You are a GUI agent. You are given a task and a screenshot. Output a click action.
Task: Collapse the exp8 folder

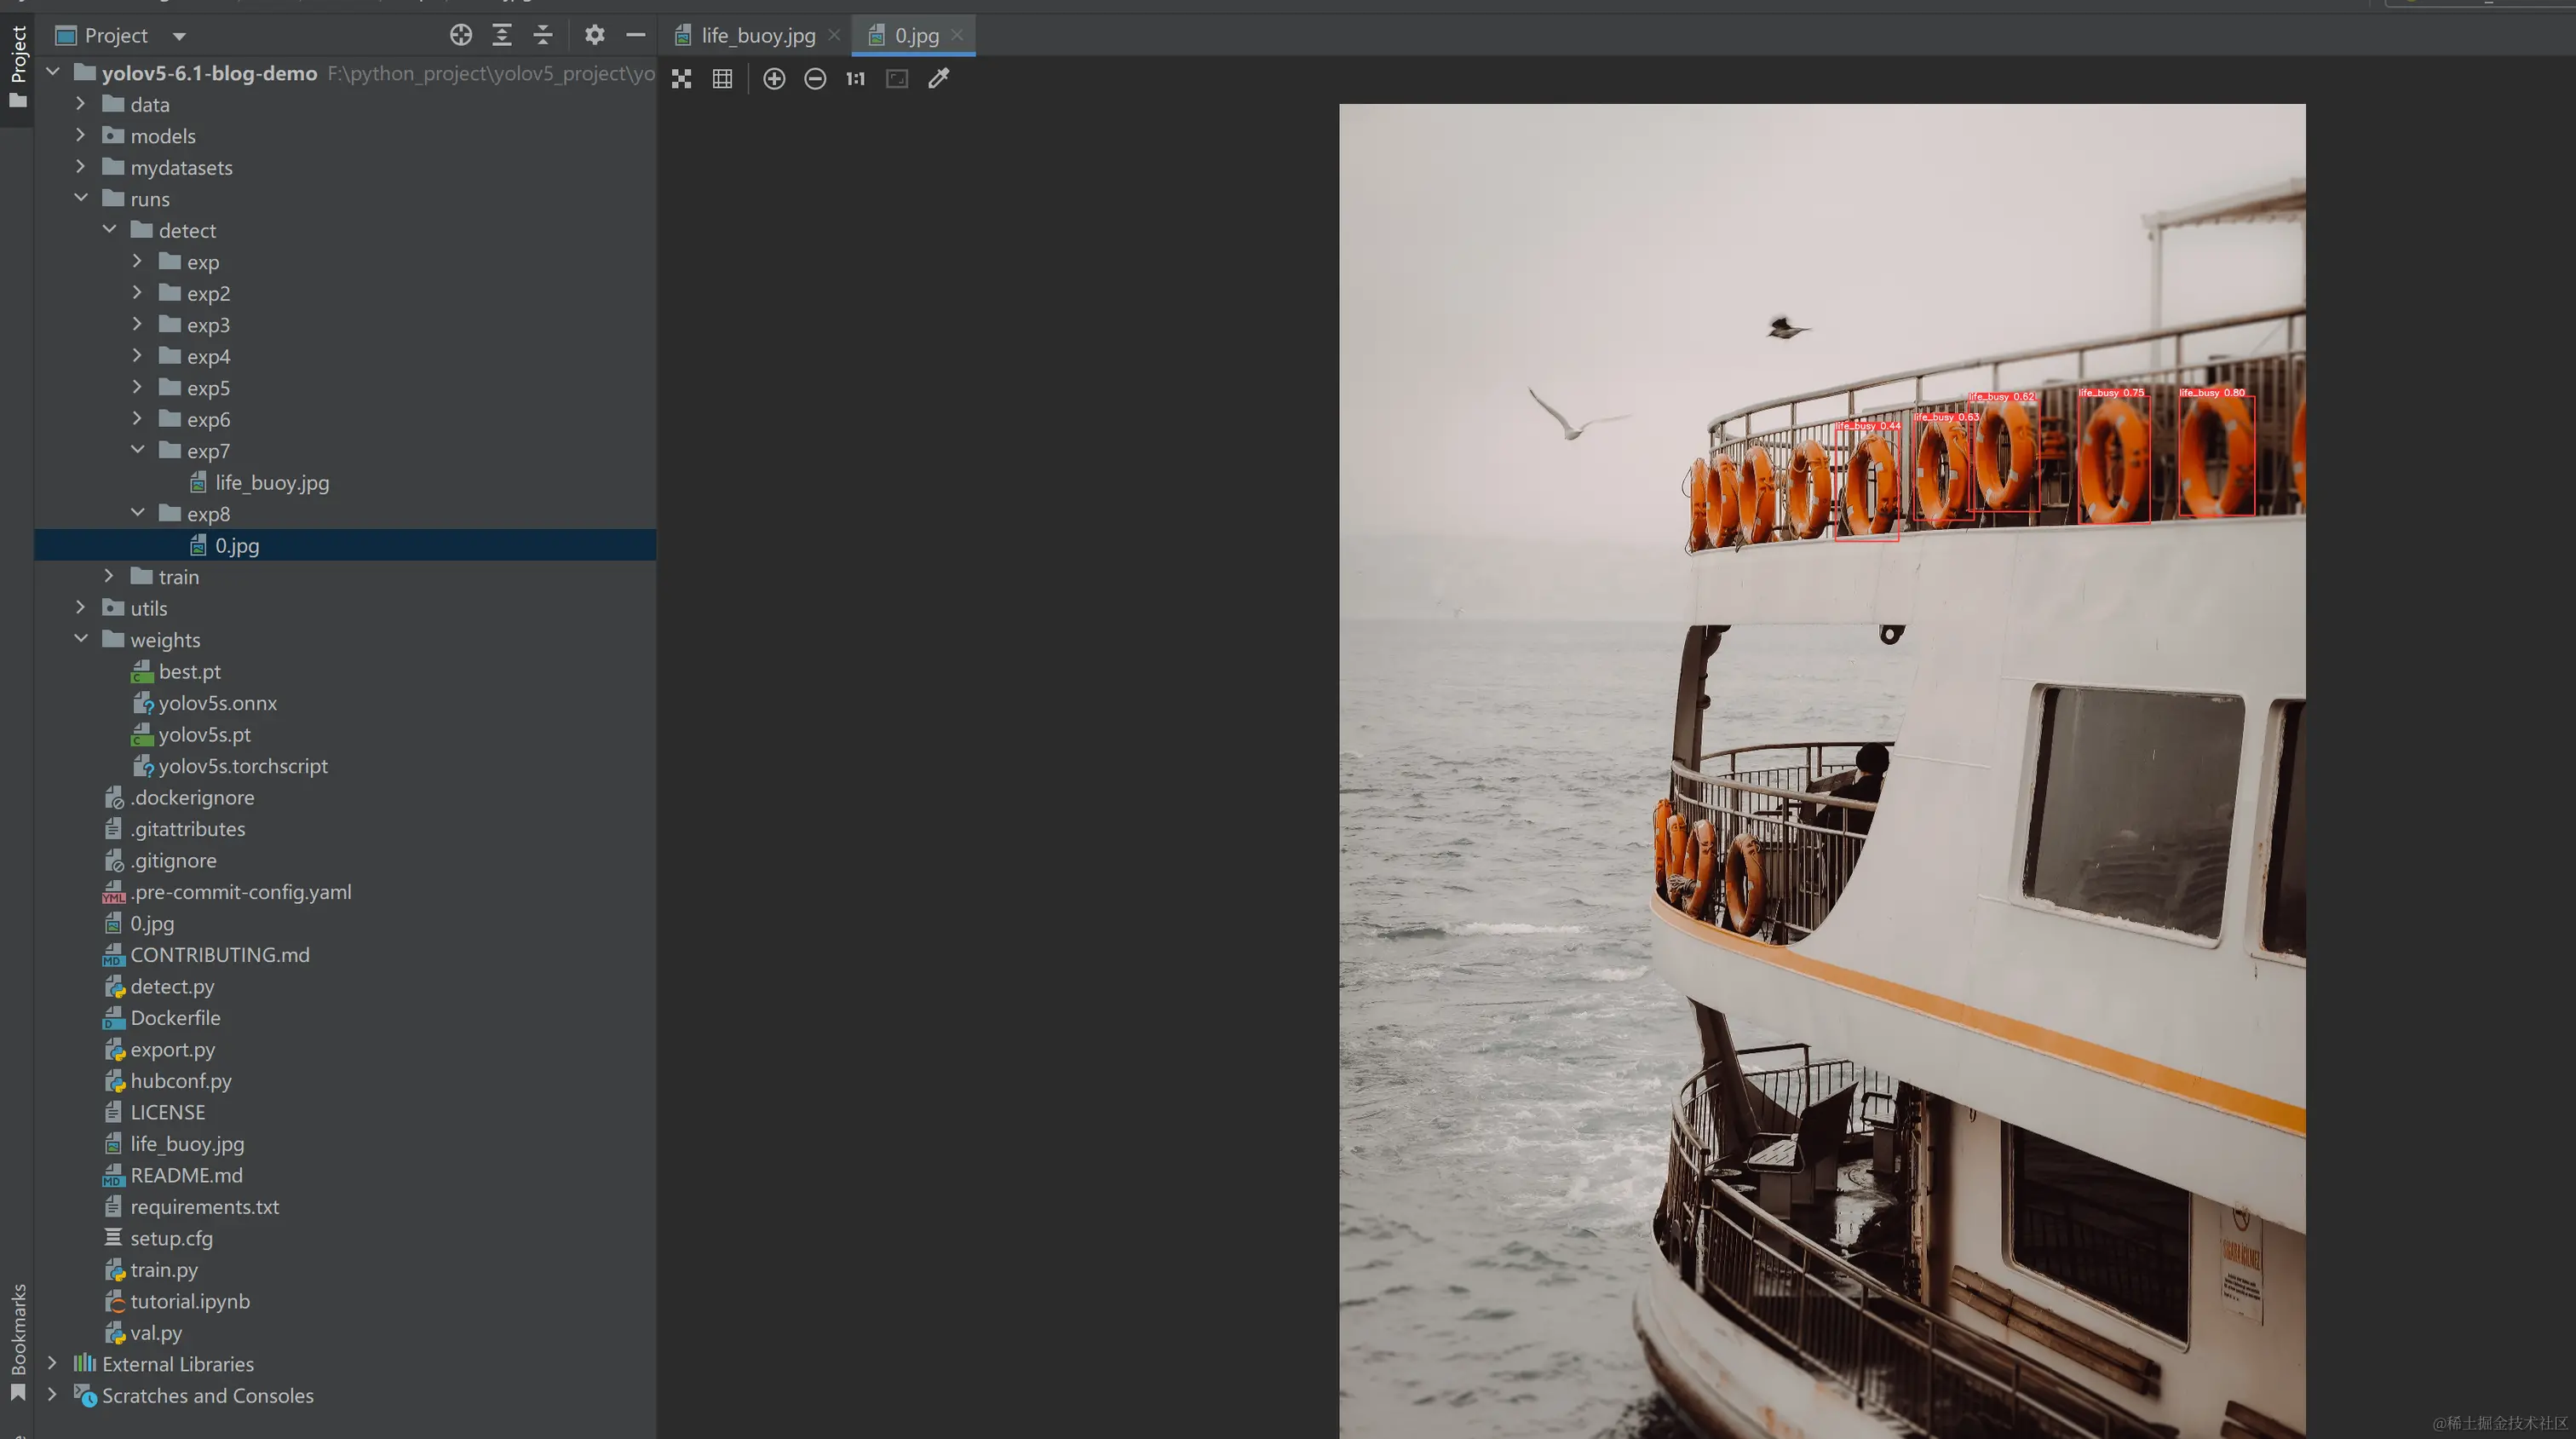tap(138, 514)
